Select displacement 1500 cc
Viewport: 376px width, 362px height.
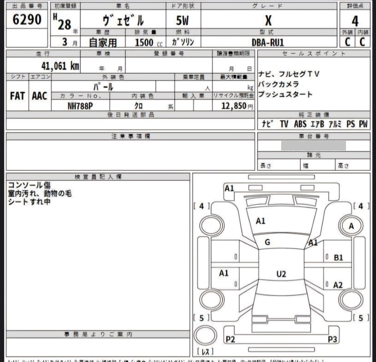tap(149, 42)
